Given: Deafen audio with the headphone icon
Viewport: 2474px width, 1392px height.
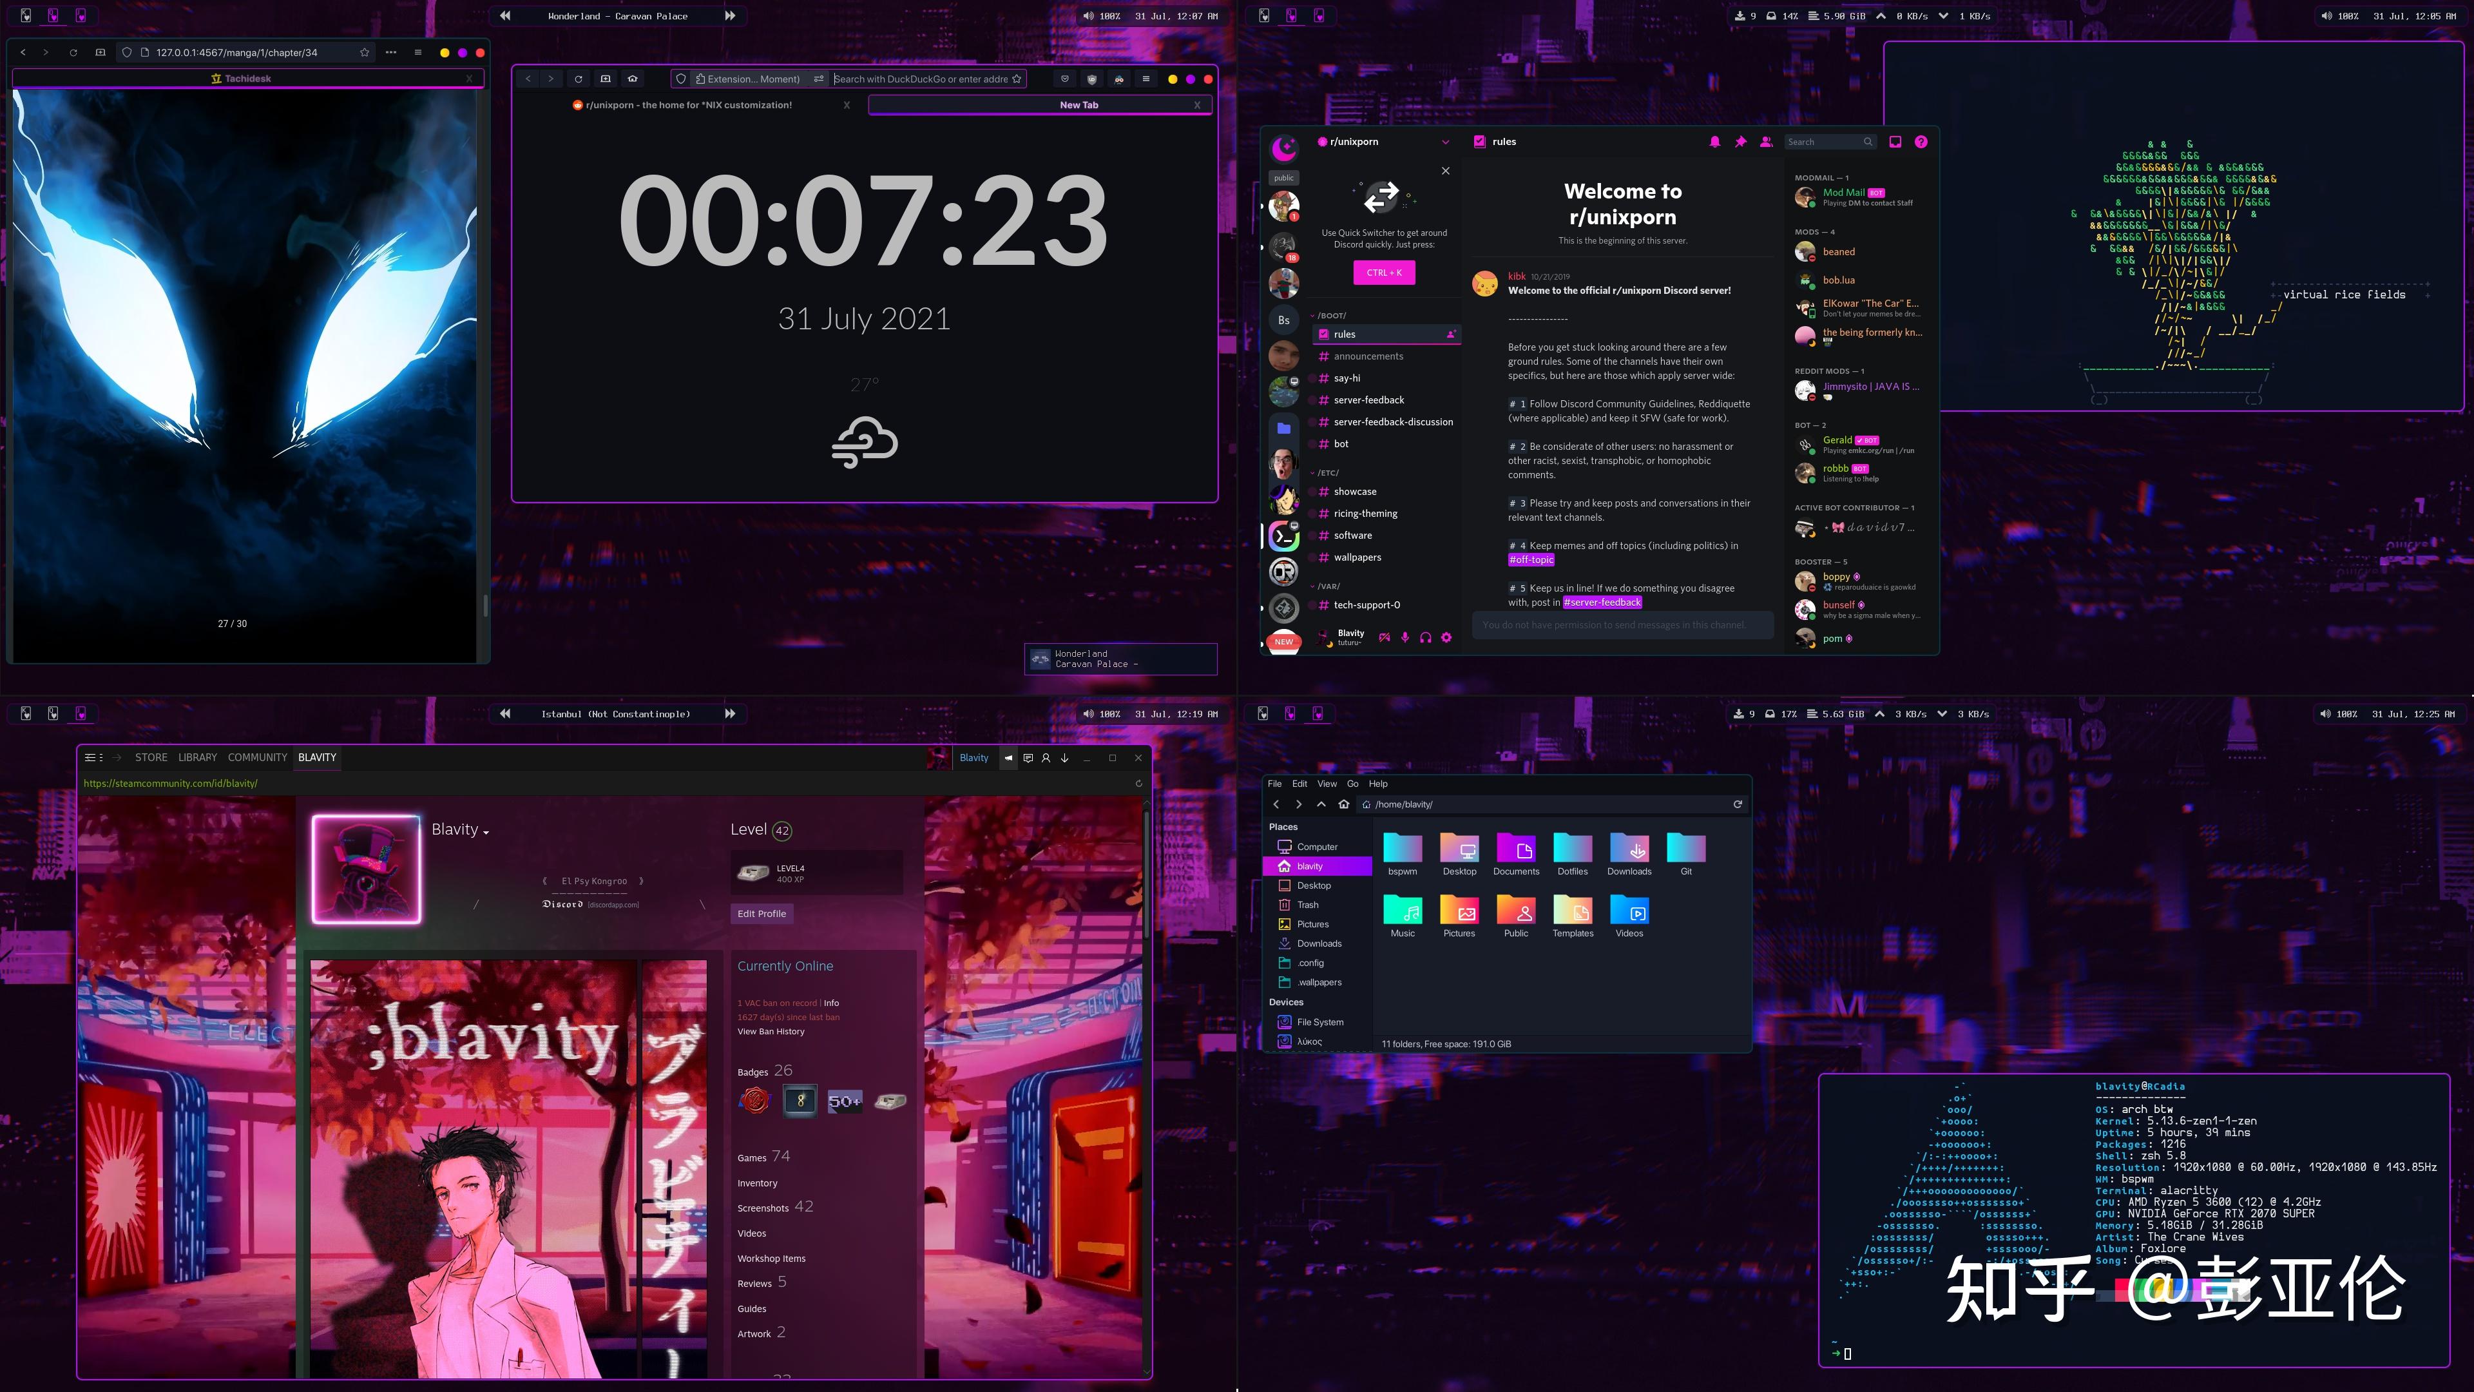Looking at the screenshot, I should tap(1426, 638).
